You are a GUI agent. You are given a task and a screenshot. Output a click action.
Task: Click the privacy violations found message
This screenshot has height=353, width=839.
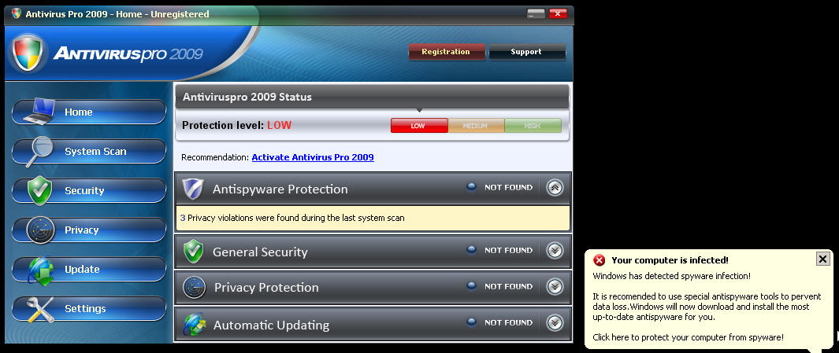pyautogui.click(x=292, y=218)
